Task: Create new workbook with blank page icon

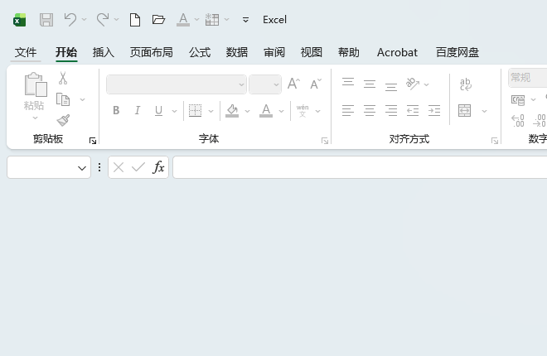Action: (x=135, y=20)
